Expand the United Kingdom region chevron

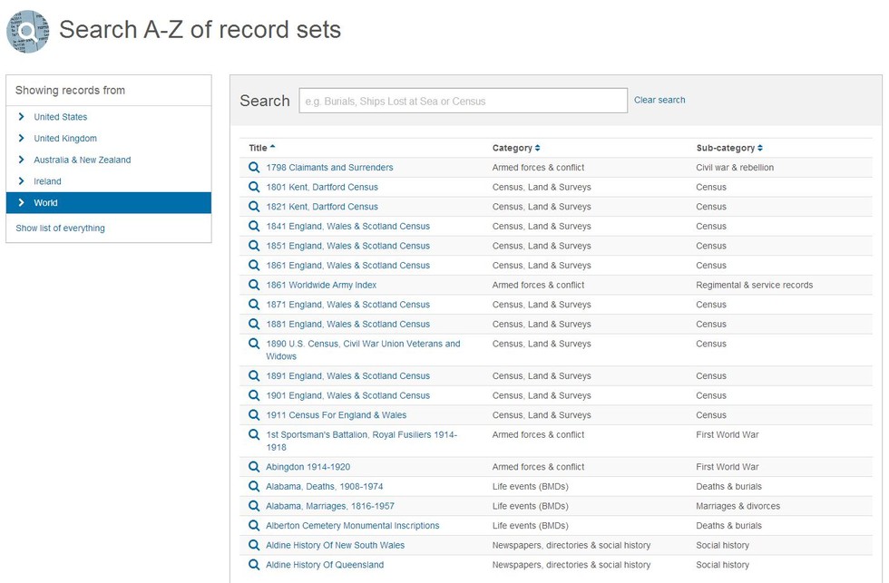click(22, 138)
